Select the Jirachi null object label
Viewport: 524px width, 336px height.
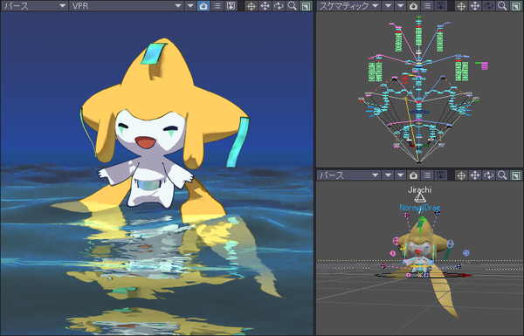coord(420,189)
